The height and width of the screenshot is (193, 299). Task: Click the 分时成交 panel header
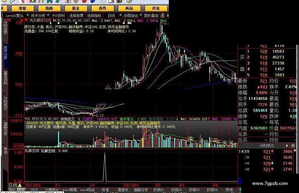267,145
